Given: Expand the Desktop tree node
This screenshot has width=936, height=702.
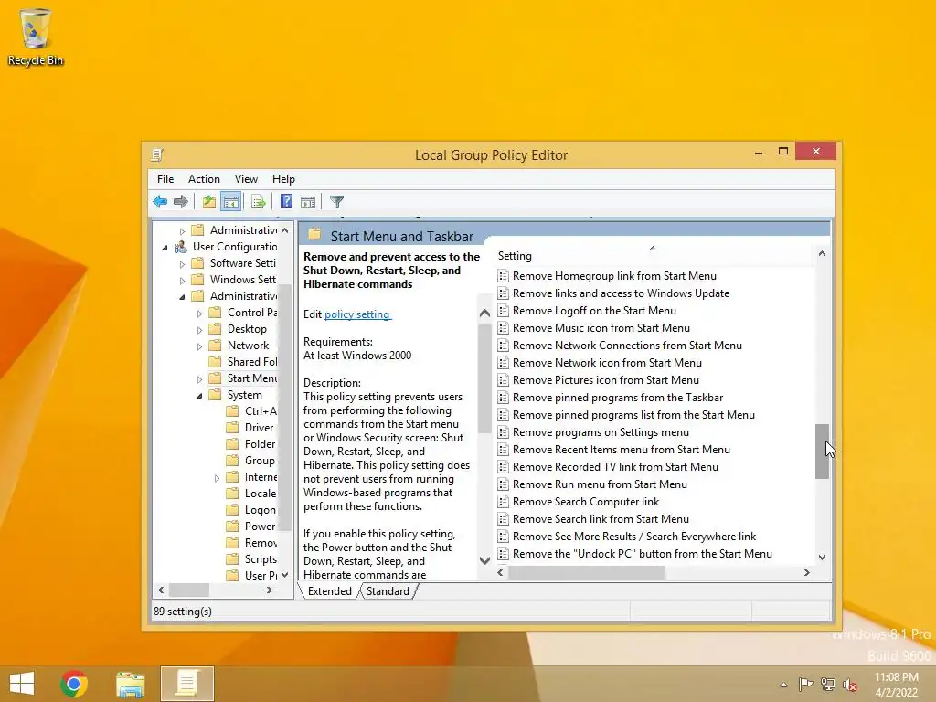Looking at the screenshot, I should (200, 329).
